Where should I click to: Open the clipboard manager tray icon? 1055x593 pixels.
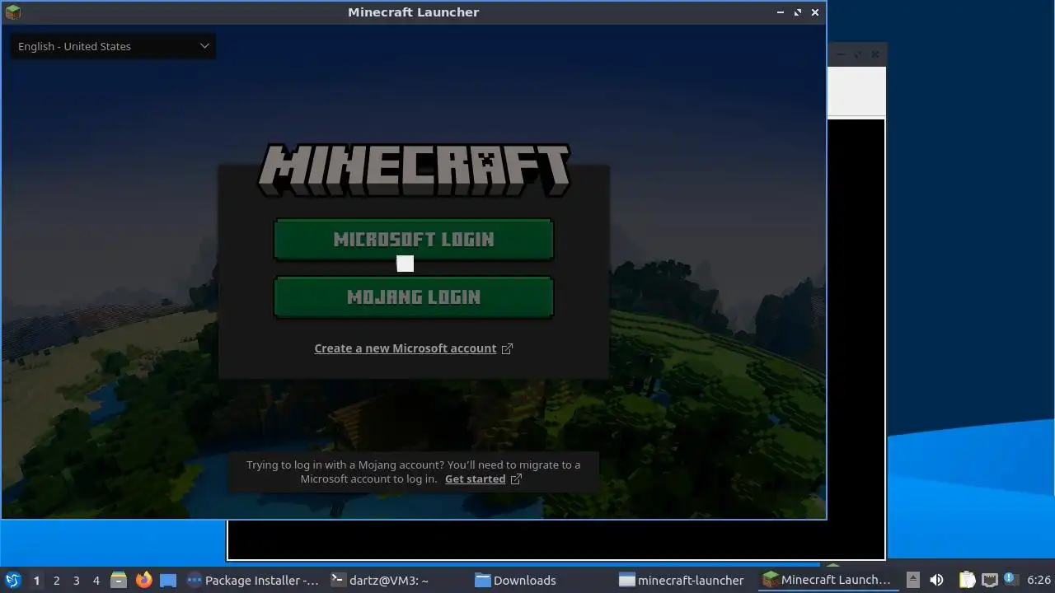click(x=967, y=580)
